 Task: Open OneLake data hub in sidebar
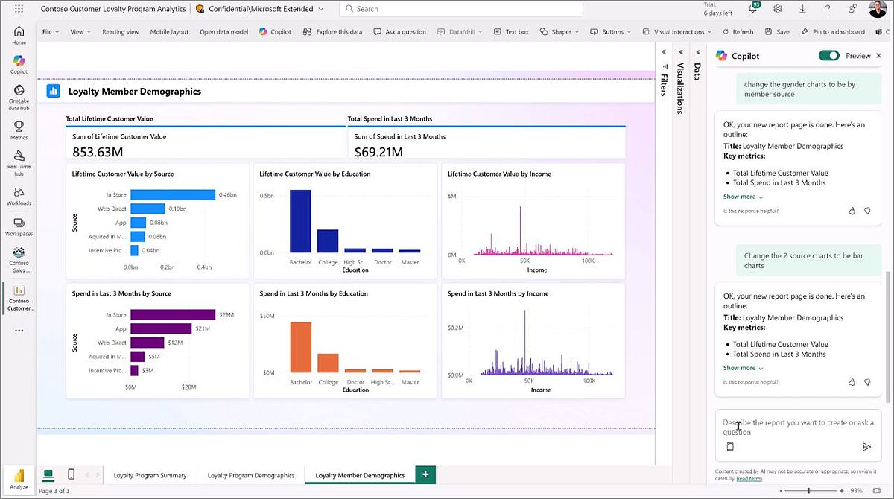tap(19, 98)
